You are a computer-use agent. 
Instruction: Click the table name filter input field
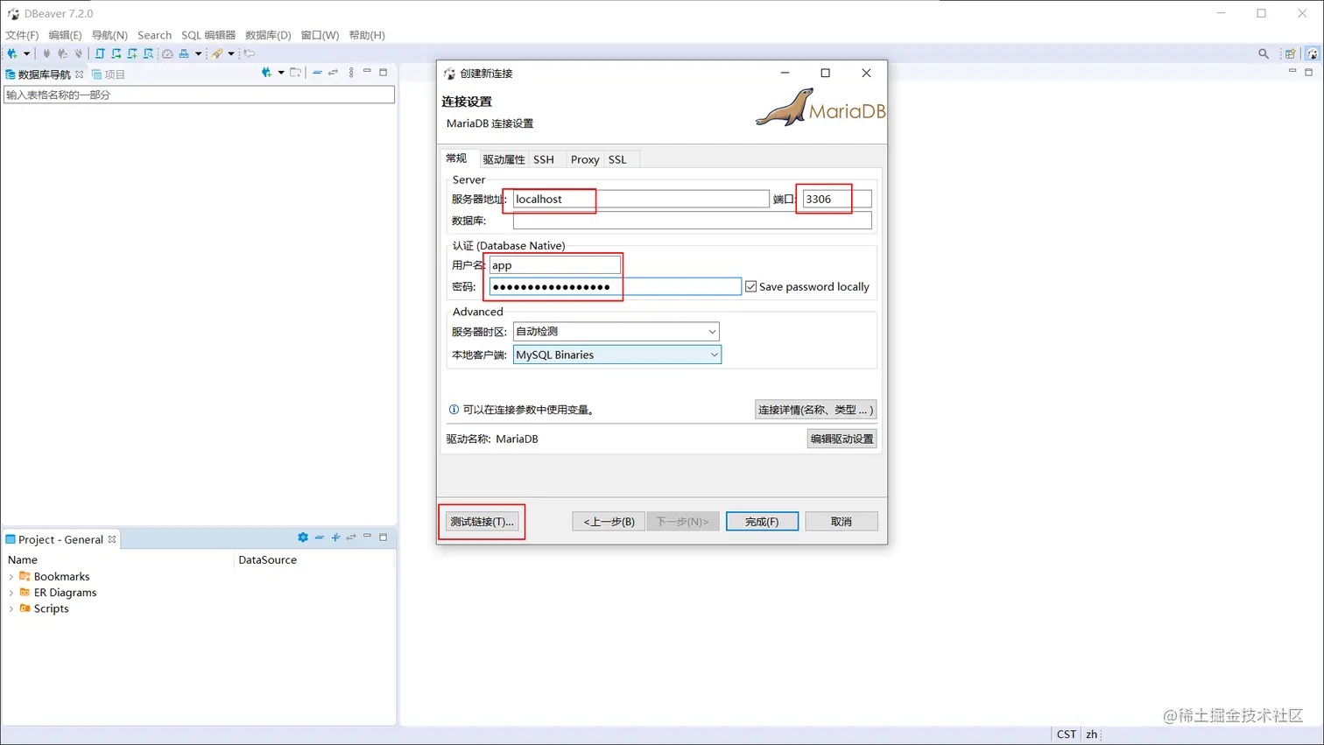coord(199,95)
